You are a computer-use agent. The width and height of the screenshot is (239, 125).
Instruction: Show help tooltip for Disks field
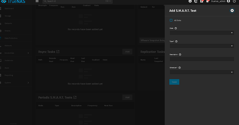click(x=176, y=28)
